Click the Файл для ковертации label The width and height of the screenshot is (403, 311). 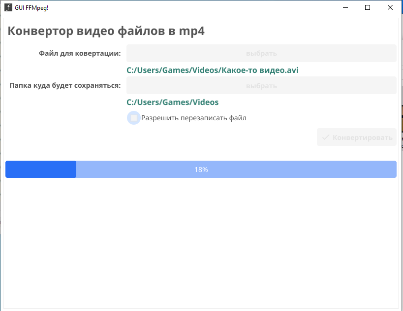80,53
